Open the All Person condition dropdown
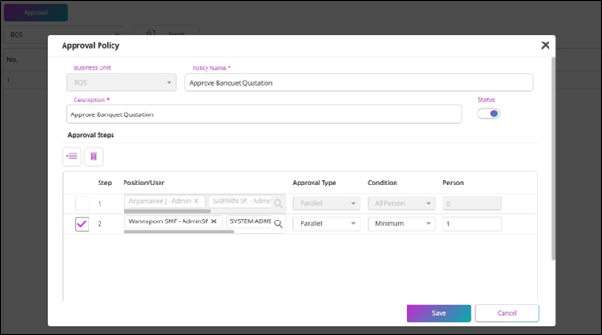602x335 pixels. 402,203
